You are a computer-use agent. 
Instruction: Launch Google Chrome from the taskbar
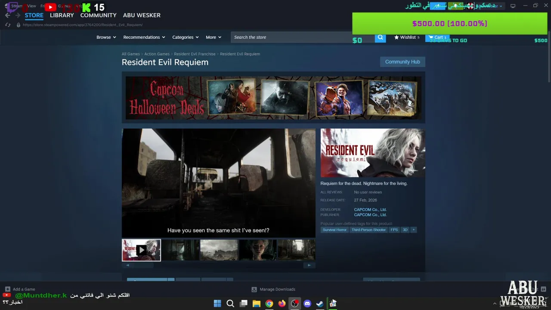[269, 304]
